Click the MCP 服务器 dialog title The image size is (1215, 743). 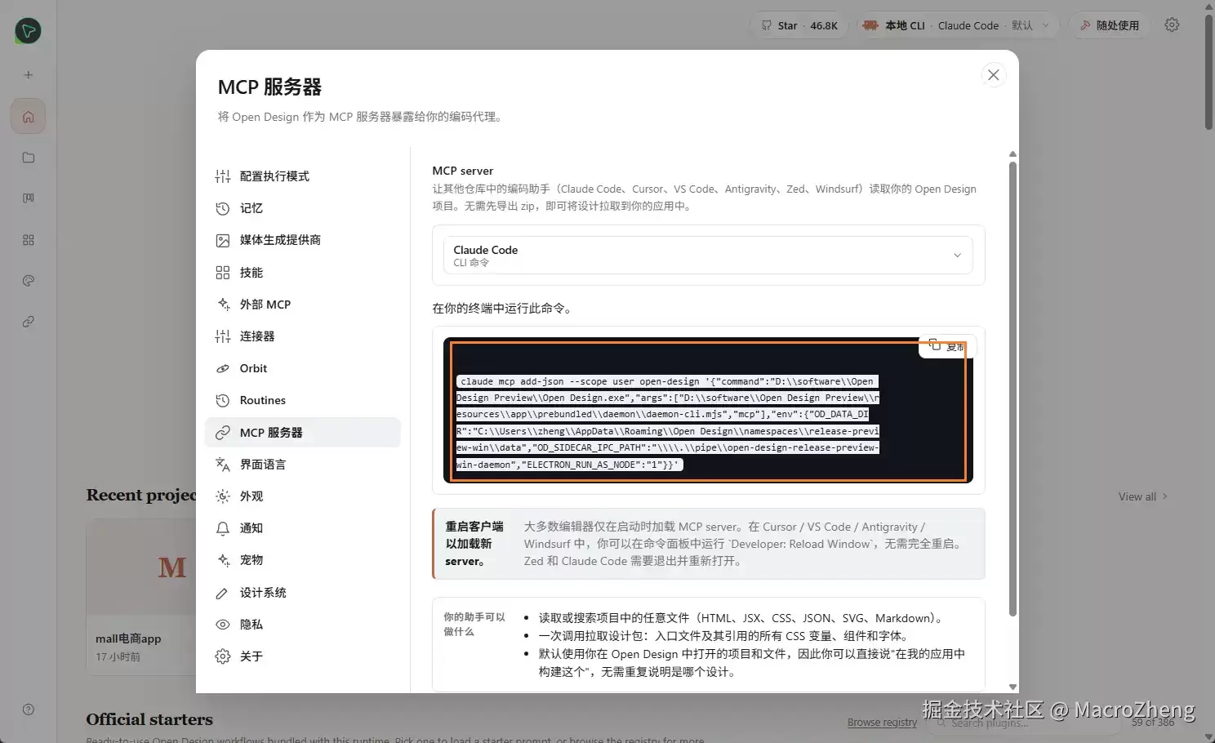point(269,87)
